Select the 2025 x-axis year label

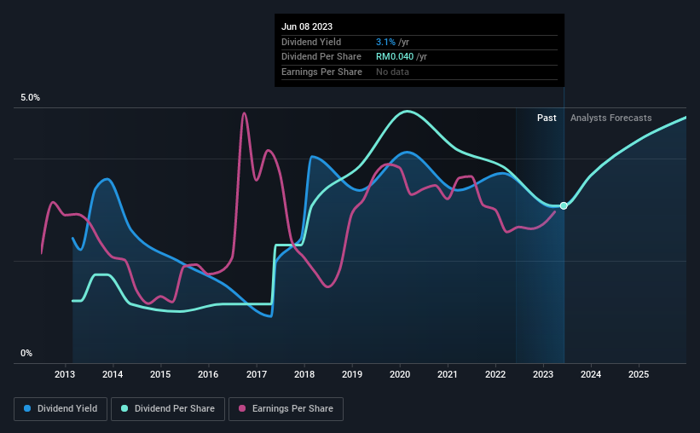pos(639,374)
